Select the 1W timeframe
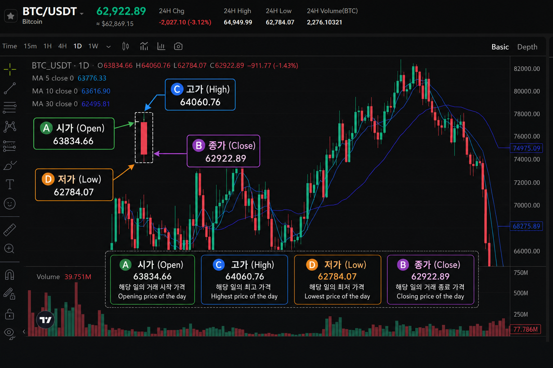Screen dimensions: 553x368 tap(93, 46)
